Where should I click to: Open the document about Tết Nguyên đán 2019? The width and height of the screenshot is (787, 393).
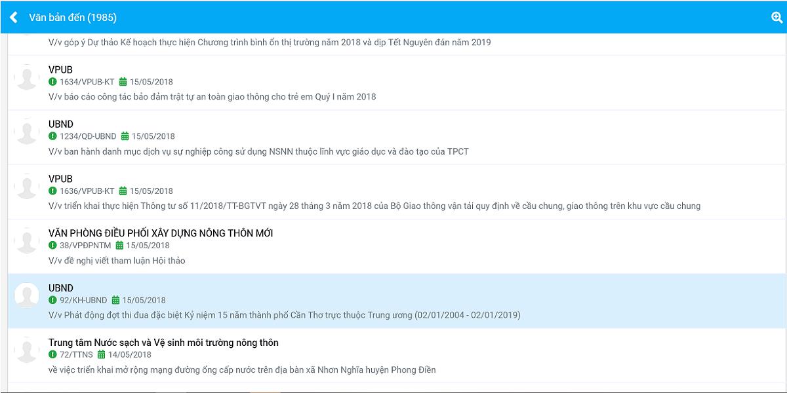point(270,43)
